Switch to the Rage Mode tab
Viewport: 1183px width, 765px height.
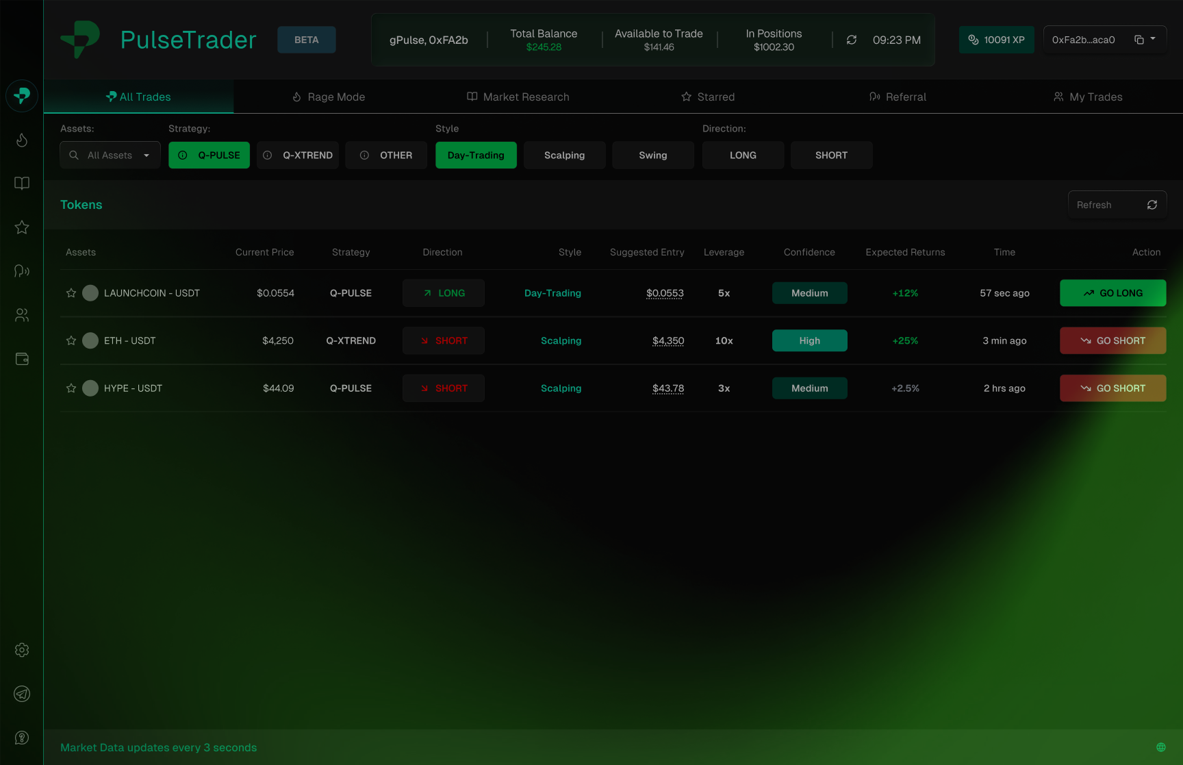coord(329,97)
